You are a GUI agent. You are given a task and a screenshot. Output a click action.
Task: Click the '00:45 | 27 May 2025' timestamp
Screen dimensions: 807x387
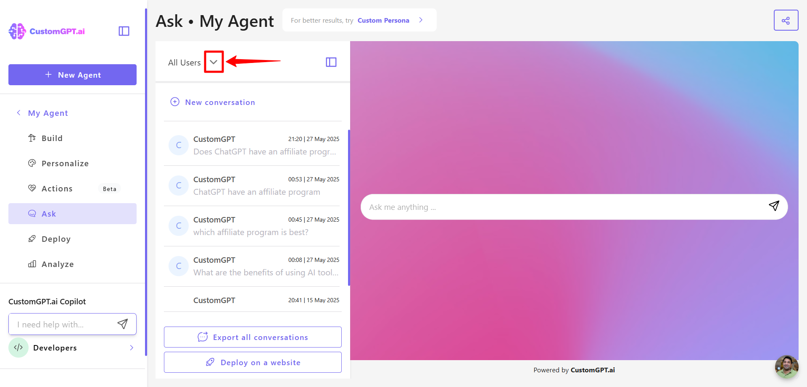[x=314, y=220]
